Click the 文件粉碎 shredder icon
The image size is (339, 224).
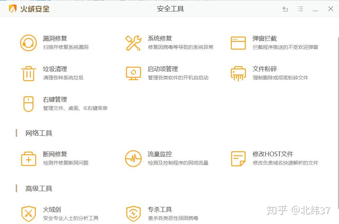[x=238, y=73]
